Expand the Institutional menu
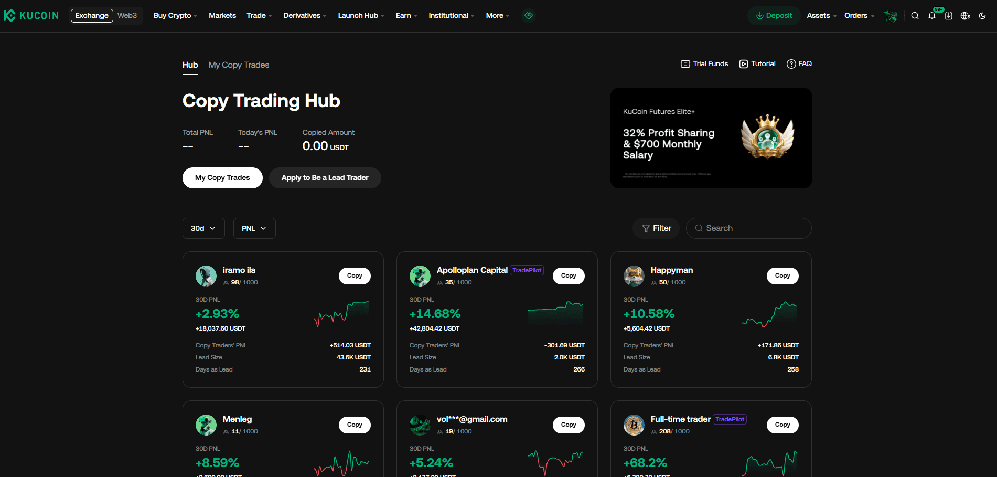The image size is (997, 477). (x=451, y=16)
